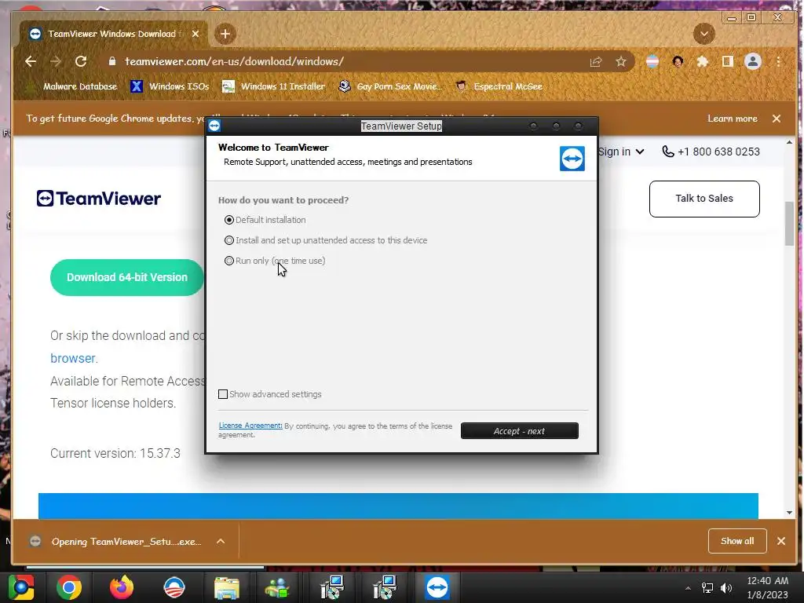Screen dimensions: 804x603
Task: Click Learn more in the update infobar
Action: 733,119
